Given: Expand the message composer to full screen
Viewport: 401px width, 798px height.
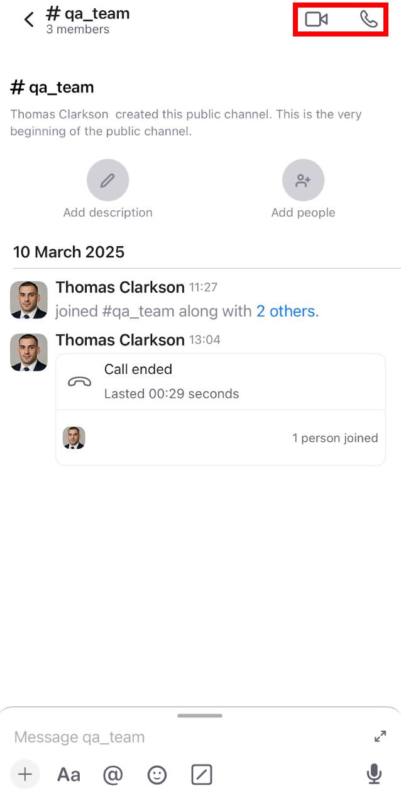Looking at the screenshot, I should (380, 736).
